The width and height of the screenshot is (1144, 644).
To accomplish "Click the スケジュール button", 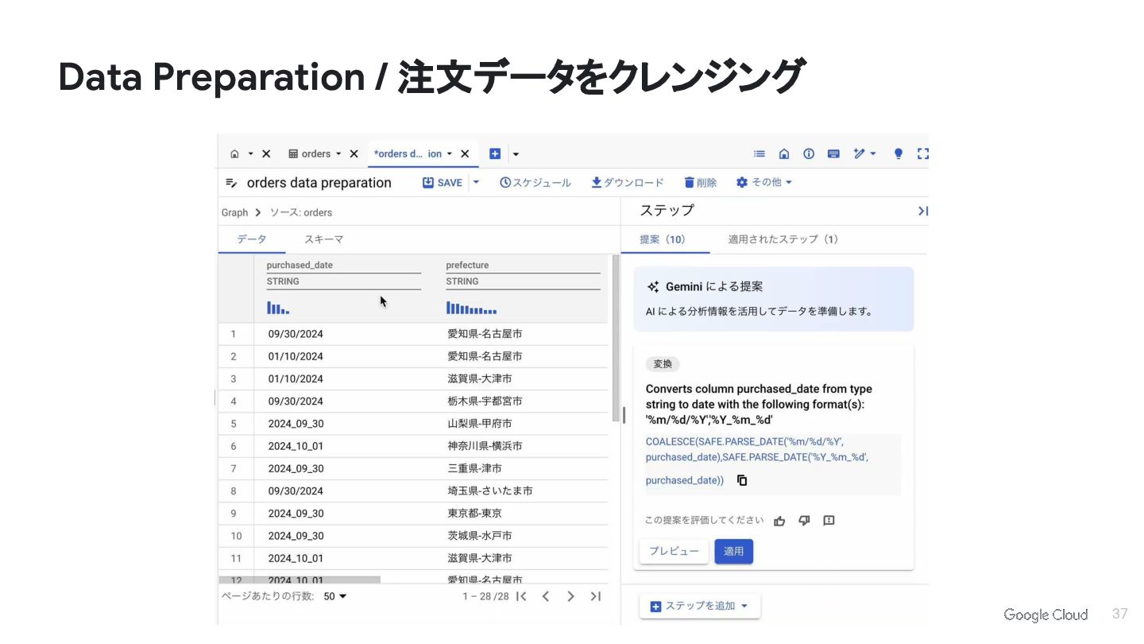I will pyautogui.click(x=535, y=183).
